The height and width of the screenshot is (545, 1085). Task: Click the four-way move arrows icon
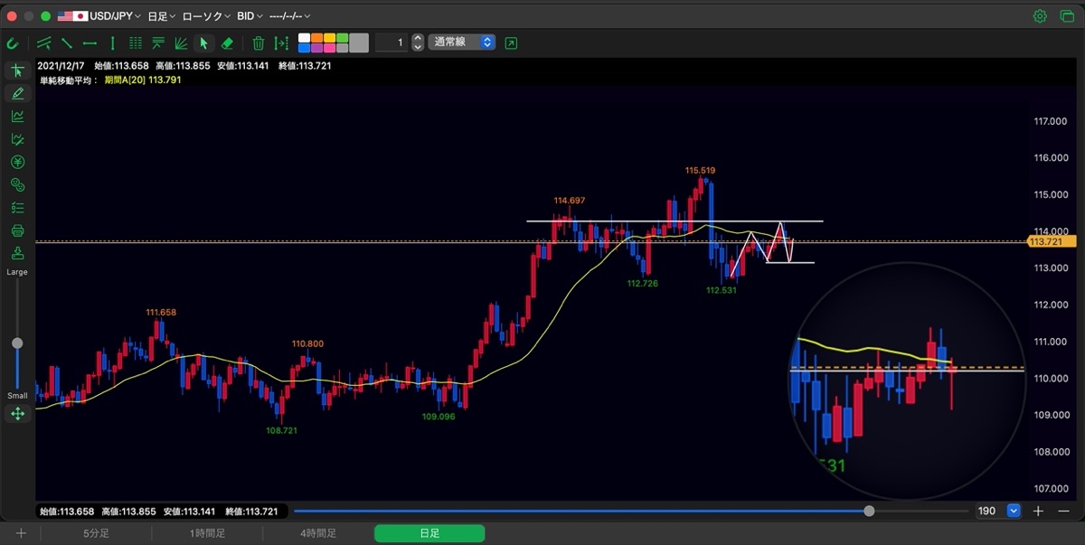(17, 414)
